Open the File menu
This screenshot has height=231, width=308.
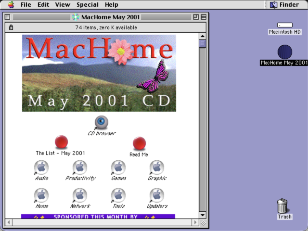[26, 4]
